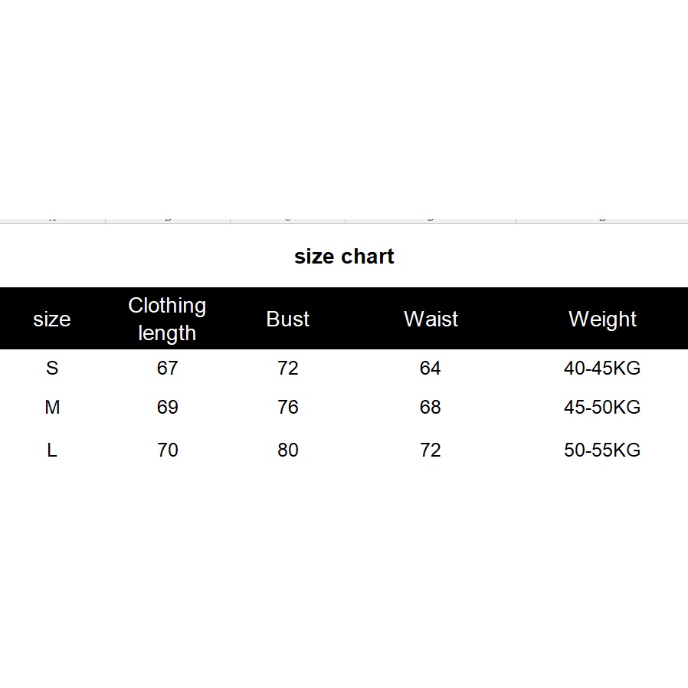Click the waist value 64
The width and height of the screenshot is (688, 688).
click(x=431, y=369)
